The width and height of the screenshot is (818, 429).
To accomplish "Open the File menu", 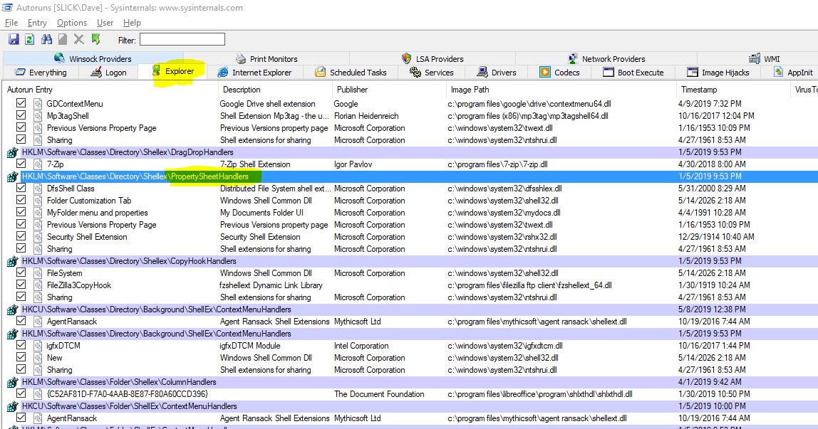I will [11, 23].
